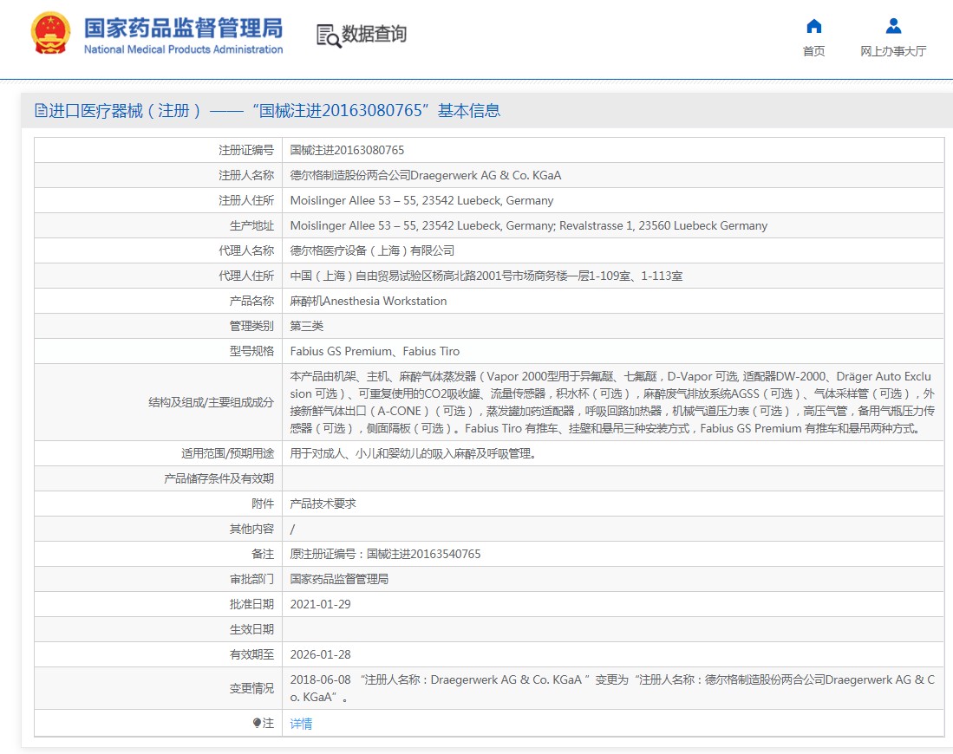
Task: Select the registrant name Draegerwerk AG value
Action: (425, 175)
